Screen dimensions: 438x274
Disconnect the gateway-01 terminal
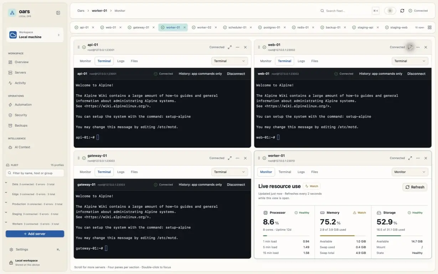point(236,185)
